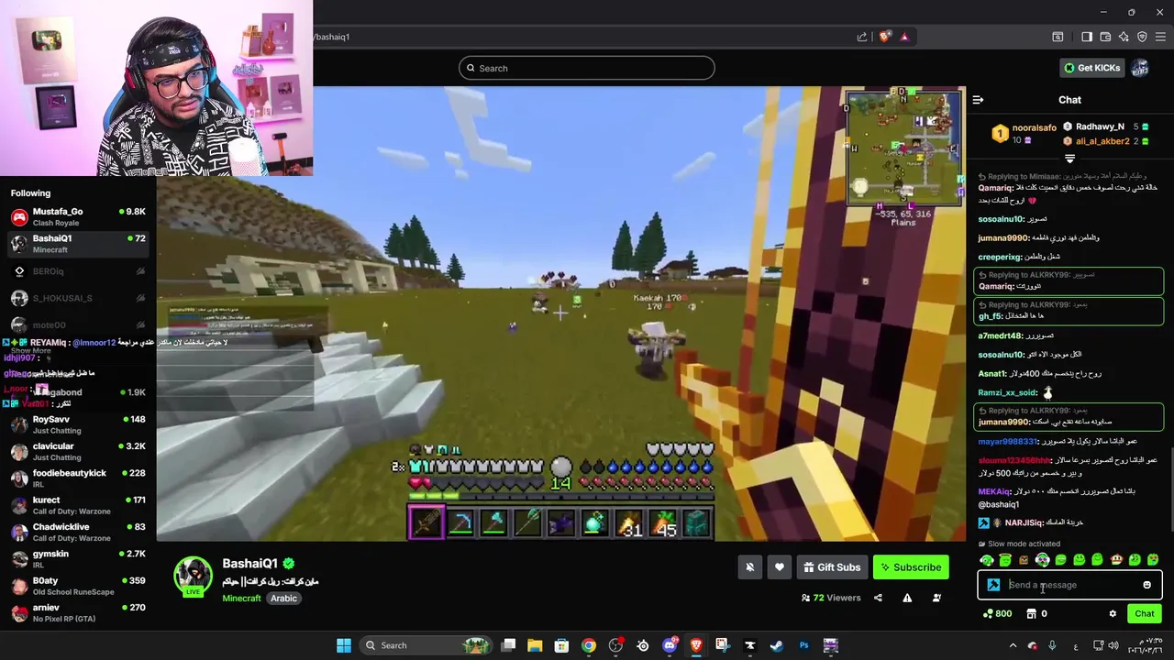
Task: Open the emoji picker in chat
Action: tap(1146, 585)
